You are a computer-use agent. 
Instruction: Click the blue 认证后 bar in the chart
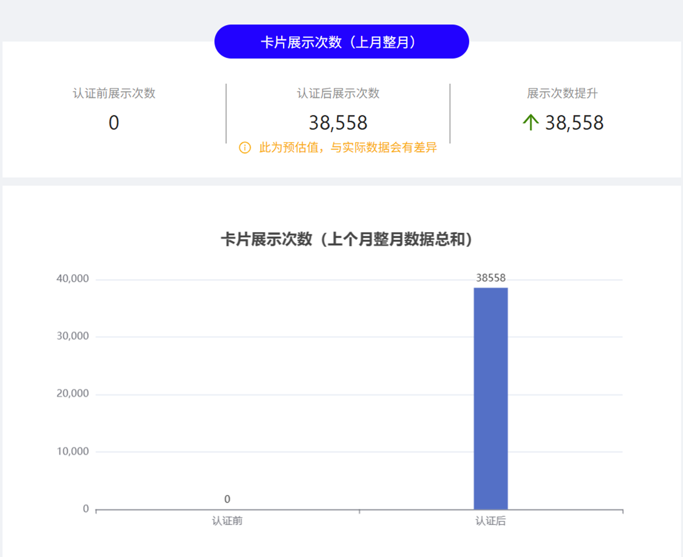point(490,399)
